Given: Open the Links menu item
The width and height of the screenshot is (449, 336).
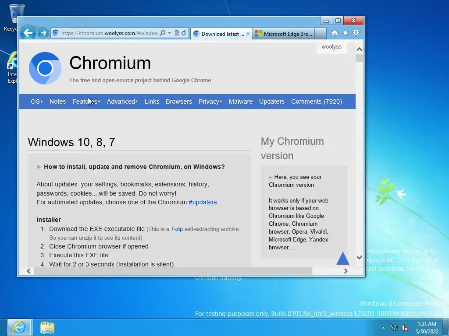Looking at the screenshot, I should [x=152, y=101].
